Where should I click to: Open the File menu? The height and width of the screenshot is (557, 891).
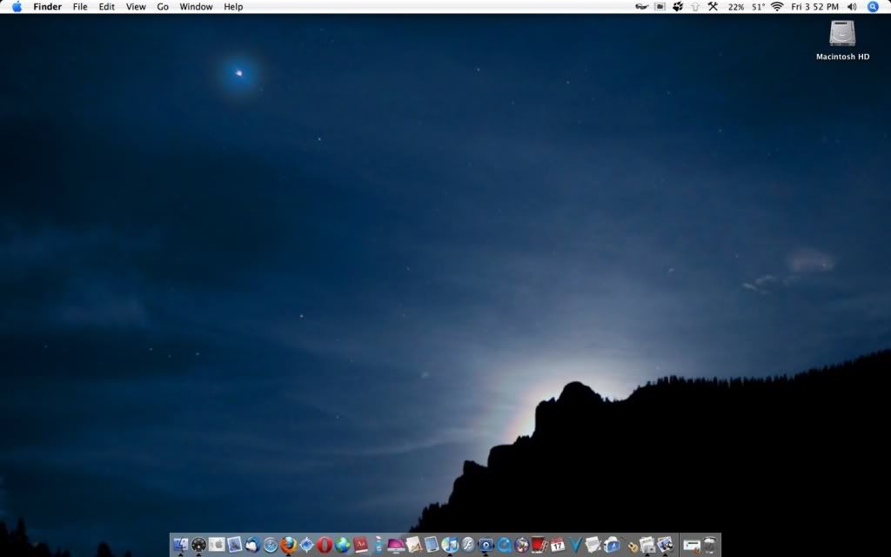[80, 7]
